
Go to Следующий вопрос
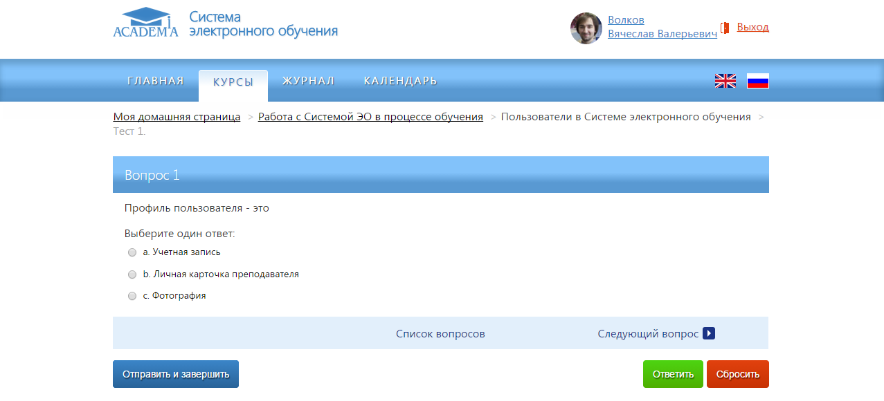pyautogui.click(x=648, y=334)
